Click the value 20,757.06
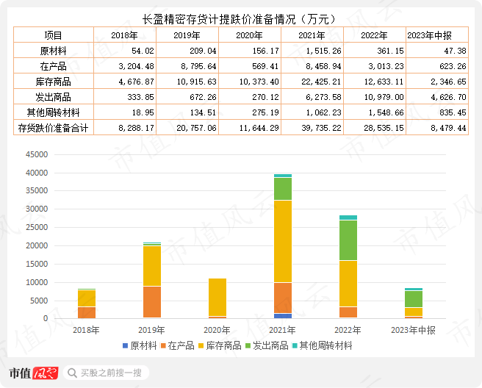This screenshot has width=482, height=388. click(196, 128)
